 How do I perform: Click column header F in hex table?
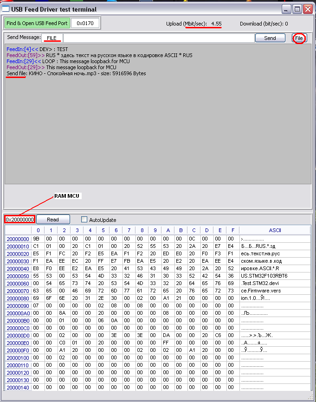pyautogui.click(x=232, y=230)
